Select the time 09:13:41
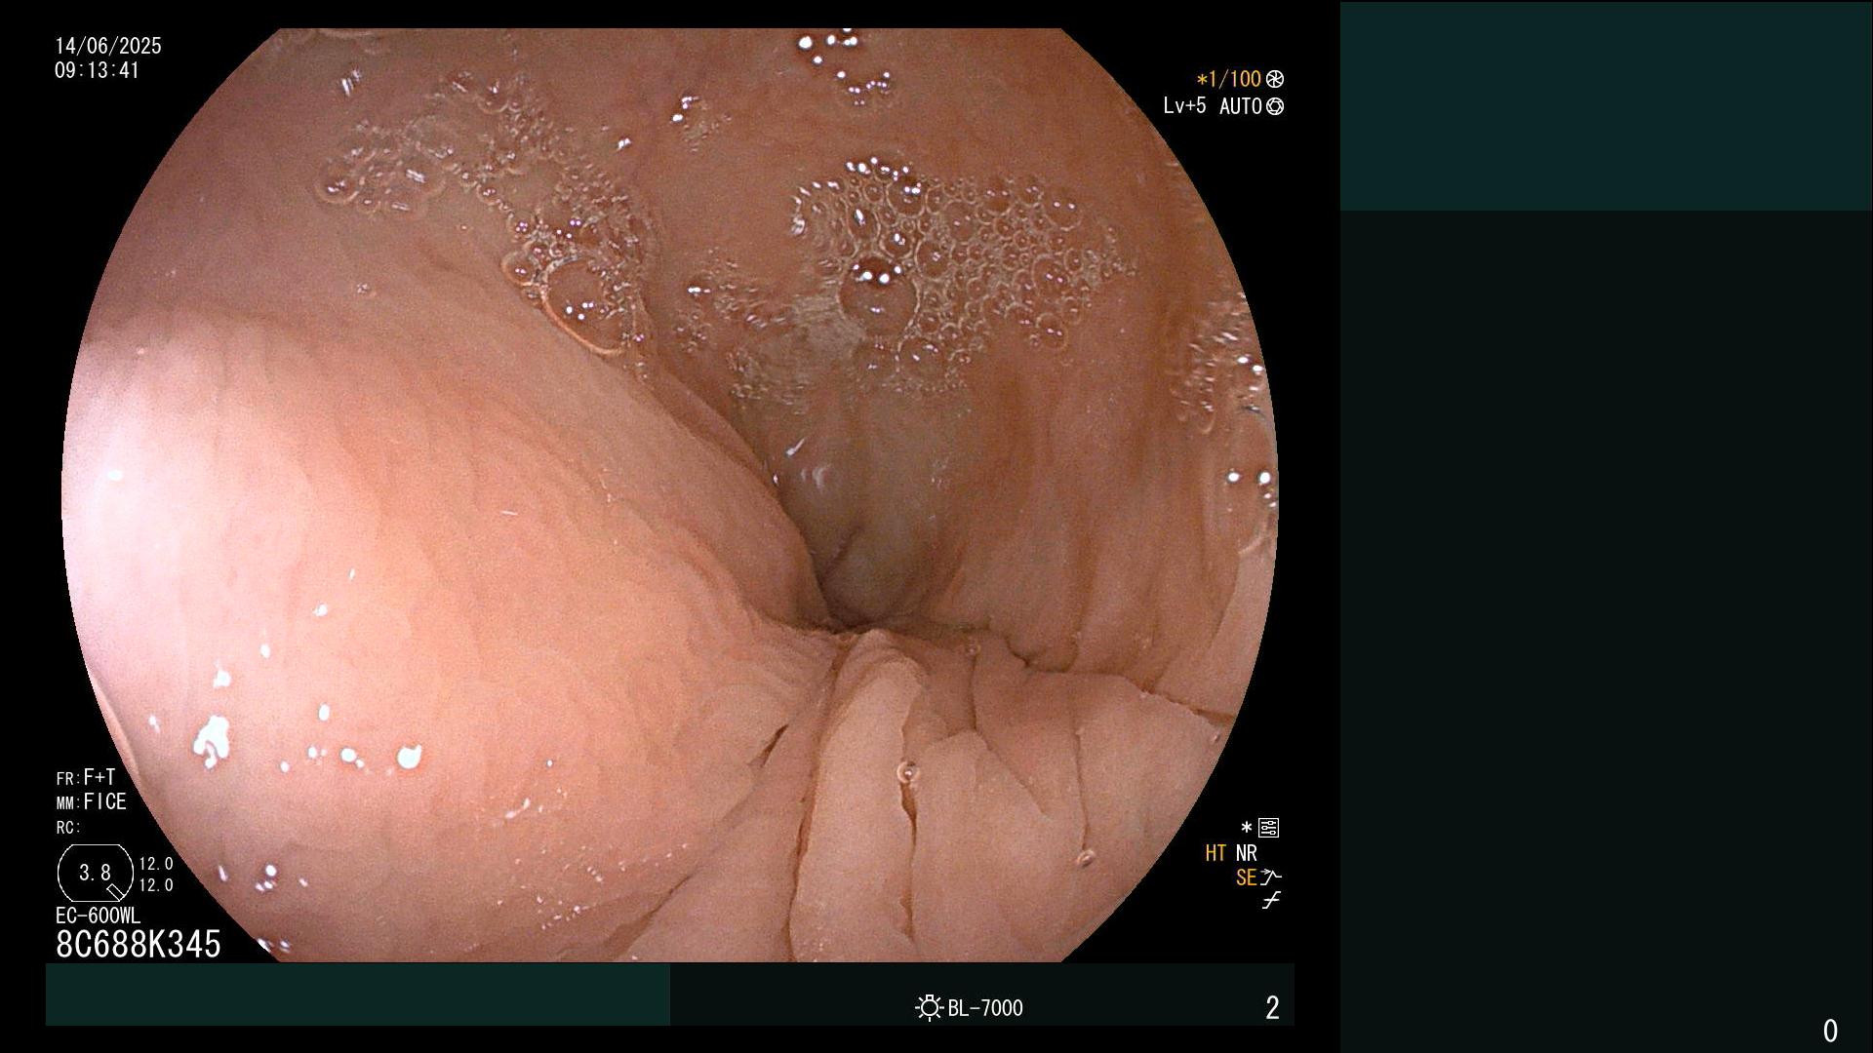The height and width of the screenshot is (1053, 1873). coord(98,70)
